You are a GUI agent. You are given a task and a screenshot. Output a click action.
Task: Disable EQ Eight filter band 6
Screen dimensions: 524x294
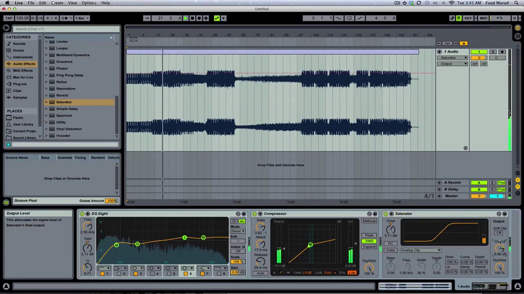tap(185, 274)
